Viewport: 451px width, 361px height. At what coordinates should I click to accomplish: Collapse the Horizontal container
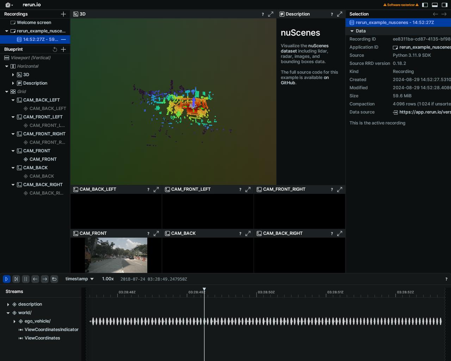(x=7, y=66)
